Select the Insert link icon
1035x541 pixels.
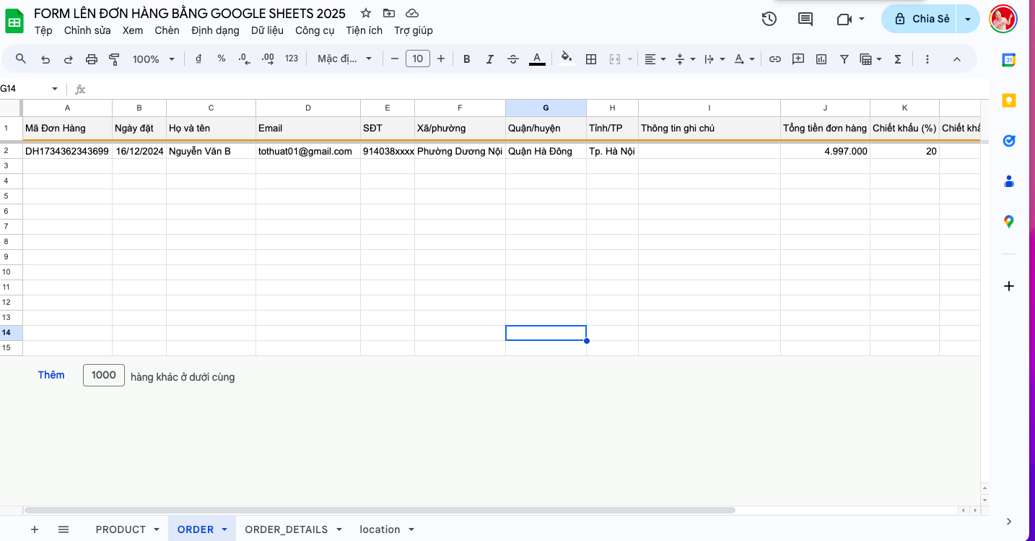click(775, 59)
